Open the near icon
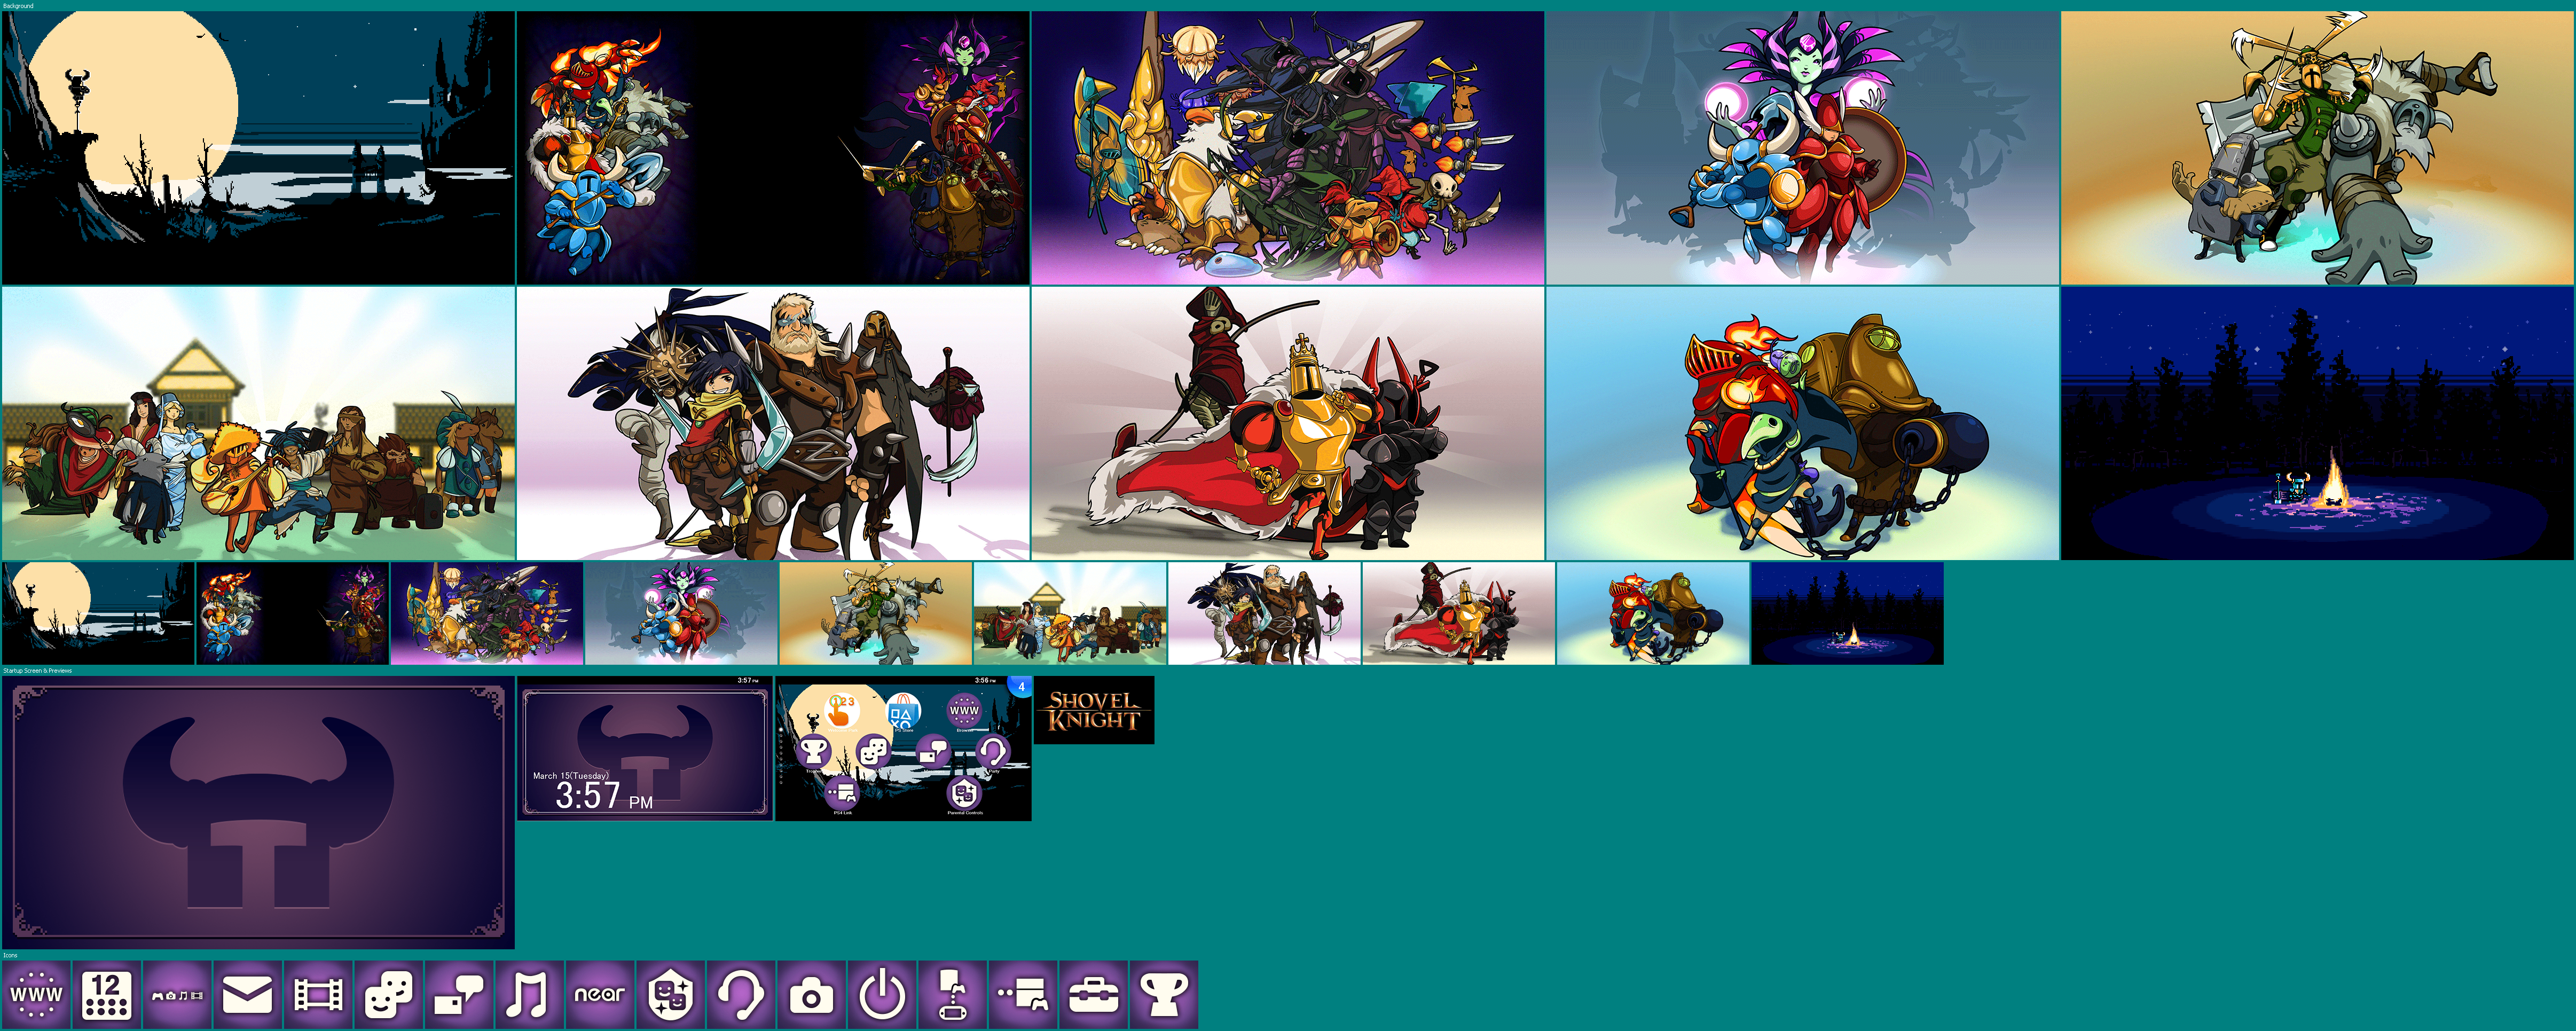Image resolution: width=2576 pixels, height=1031 pixels. 600,994
